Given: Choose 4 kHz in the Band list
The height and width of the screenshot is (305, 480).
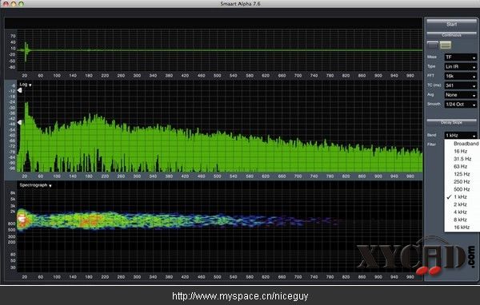Looking at the screenshot, I should coord(462,212).
